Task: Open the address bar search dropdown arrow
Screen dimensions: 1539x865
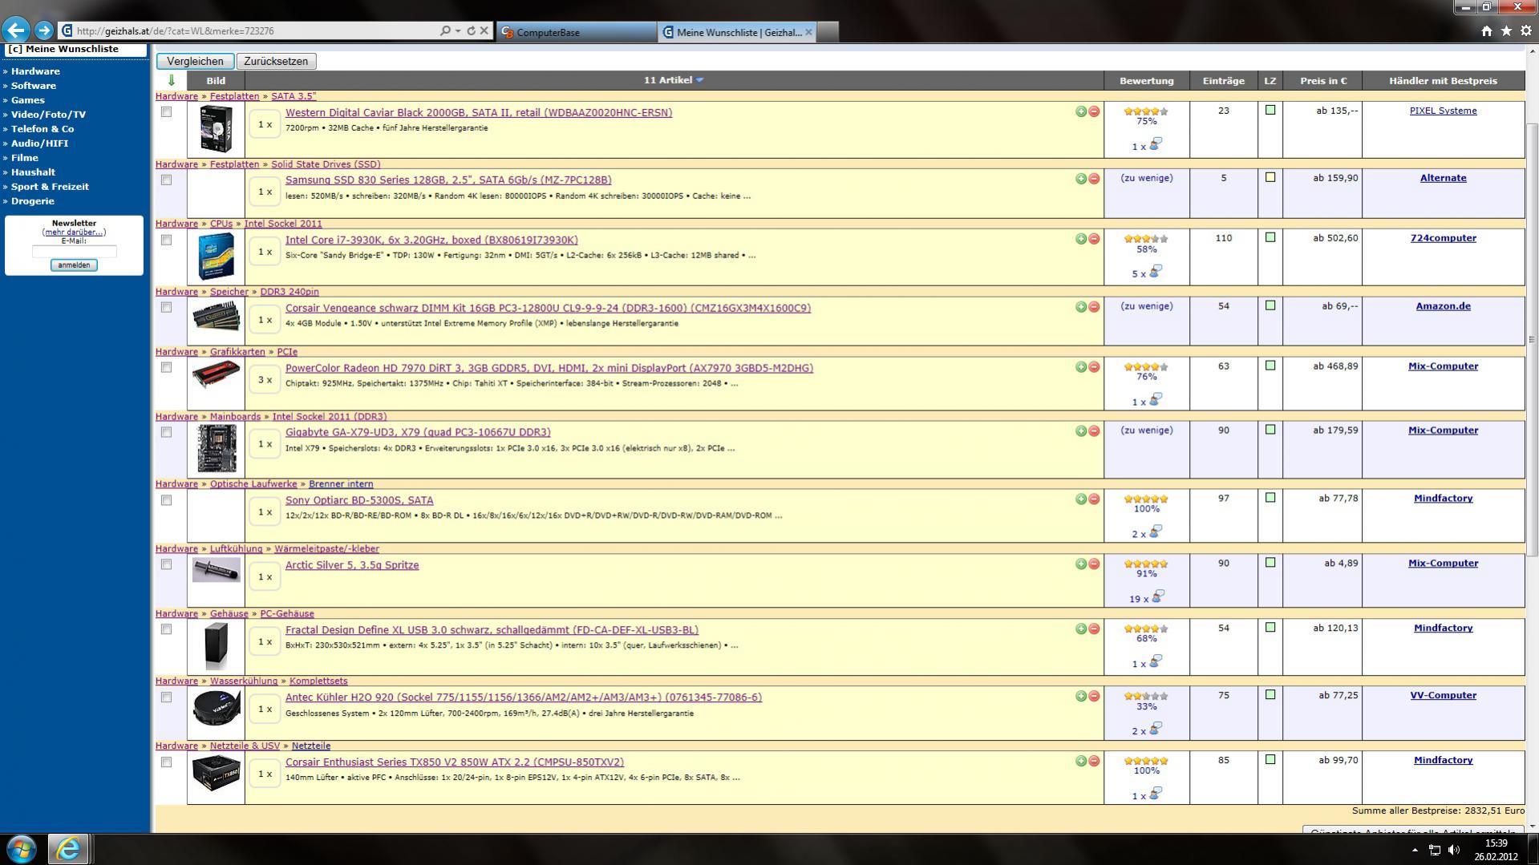Action: (458, 31)
